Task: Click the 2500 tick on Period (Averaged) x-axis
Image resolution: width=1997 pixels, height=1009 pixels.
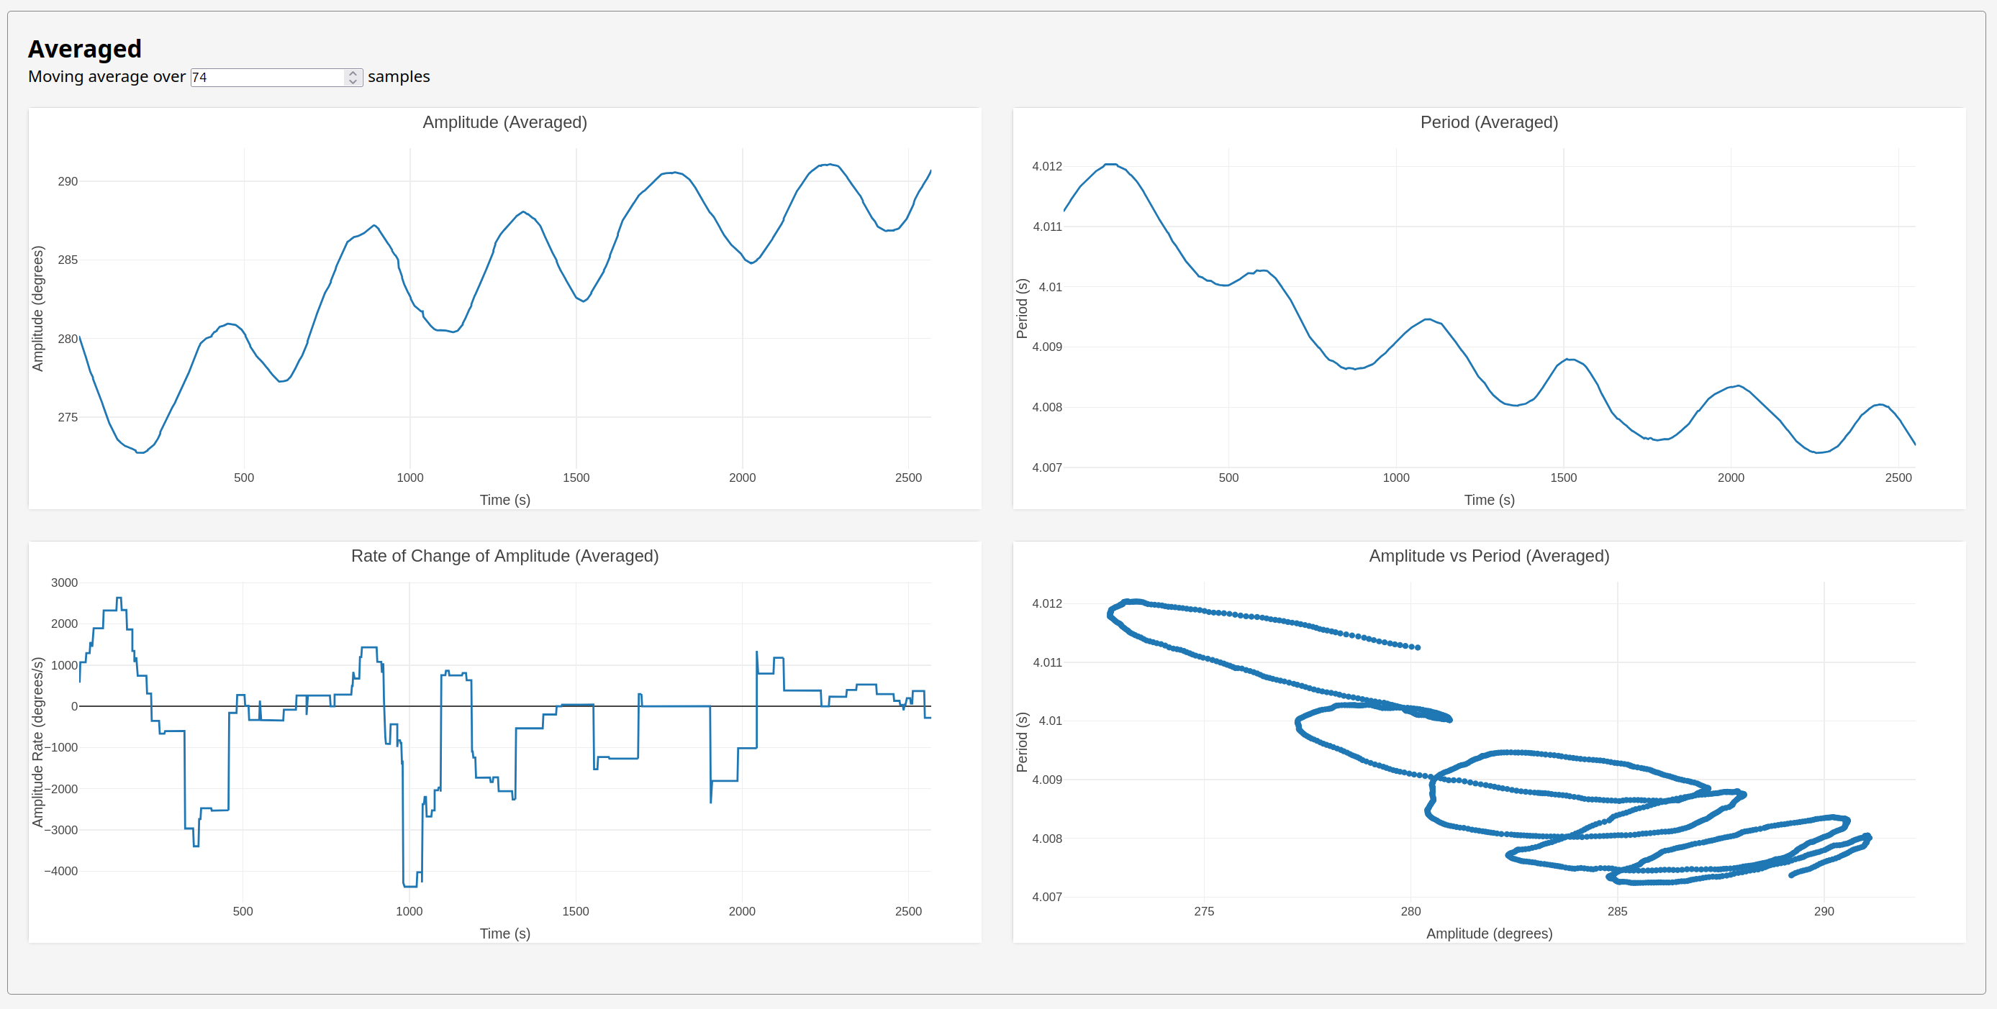Action: click(x=1898, y=478)
